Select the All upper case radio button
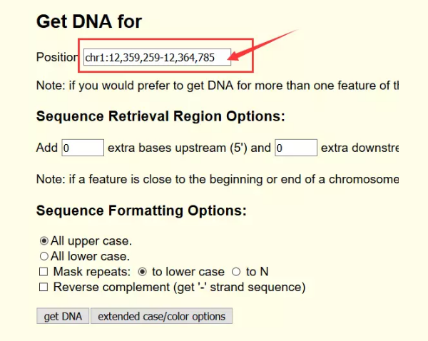The width and height of the screenshot is (428, 341). (44, 241)
